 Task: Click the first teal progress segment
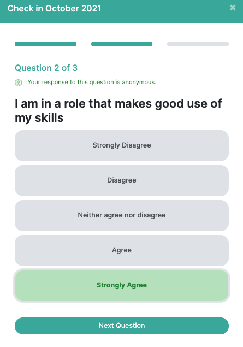click(x=45, y=44)
